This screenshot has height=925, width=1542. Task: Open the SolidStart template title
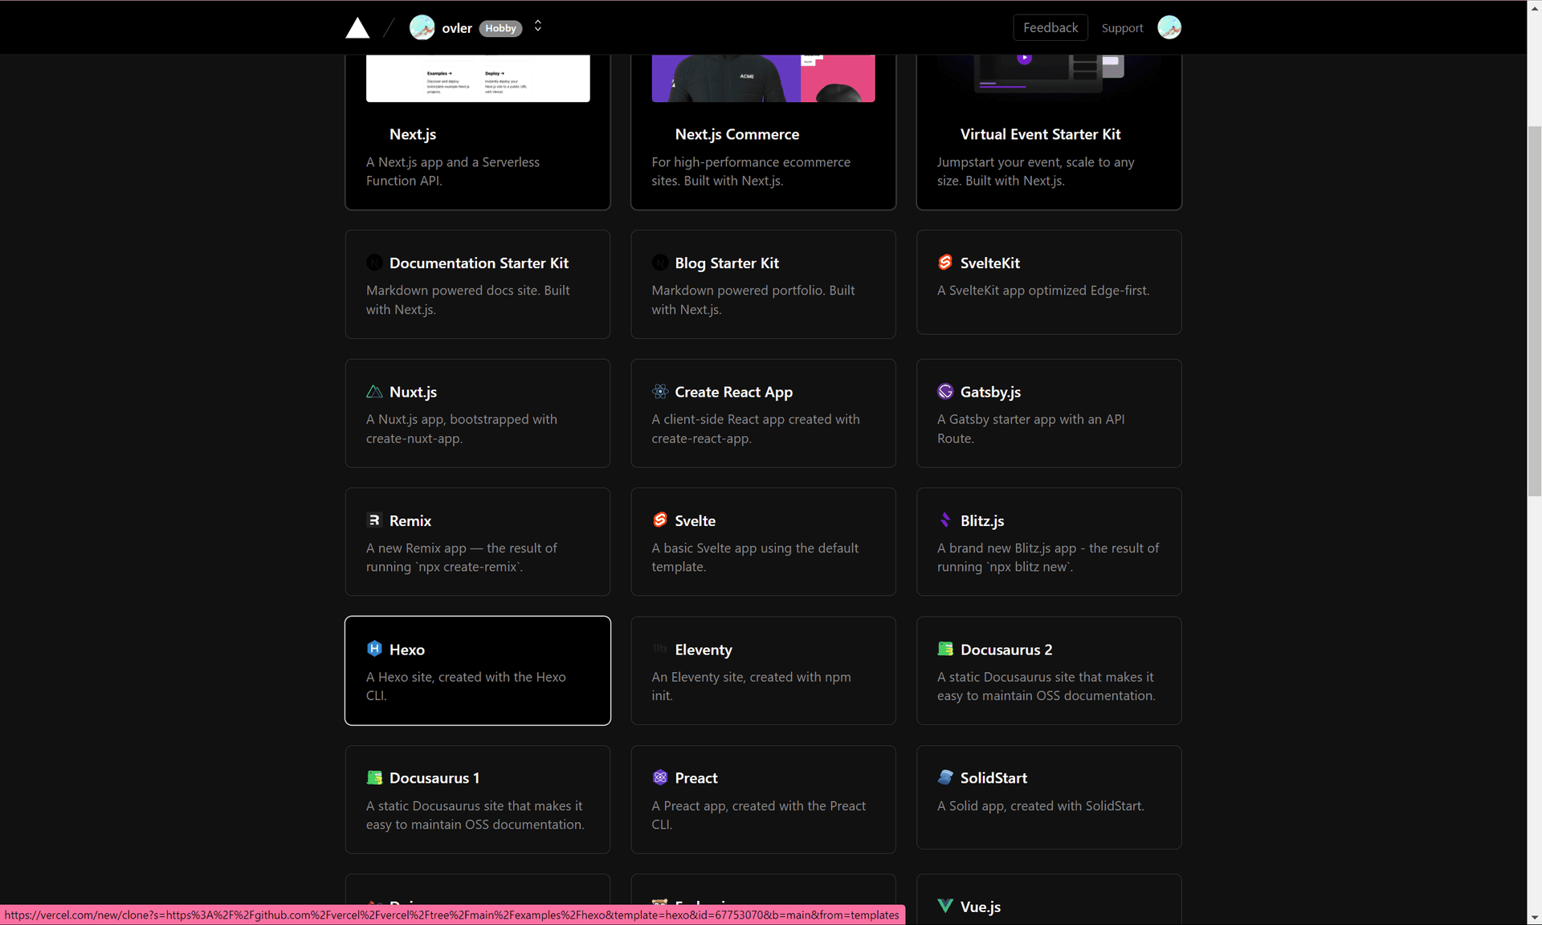click(x=993, y=778)
